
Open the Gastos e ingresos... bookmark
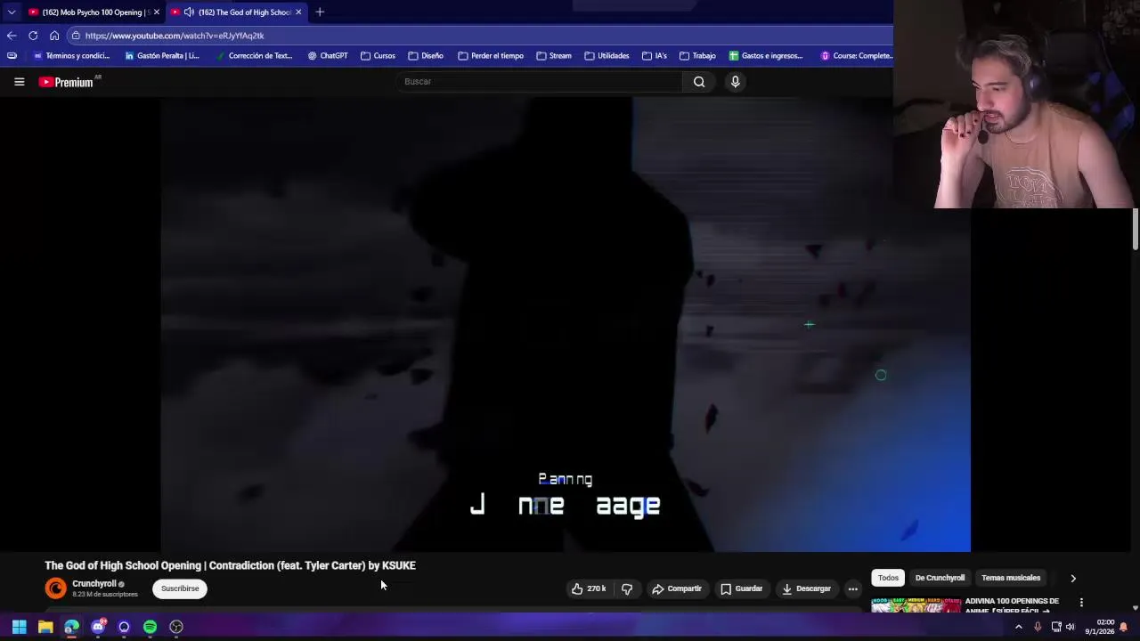pyautogui.click(x=766, y=55)
